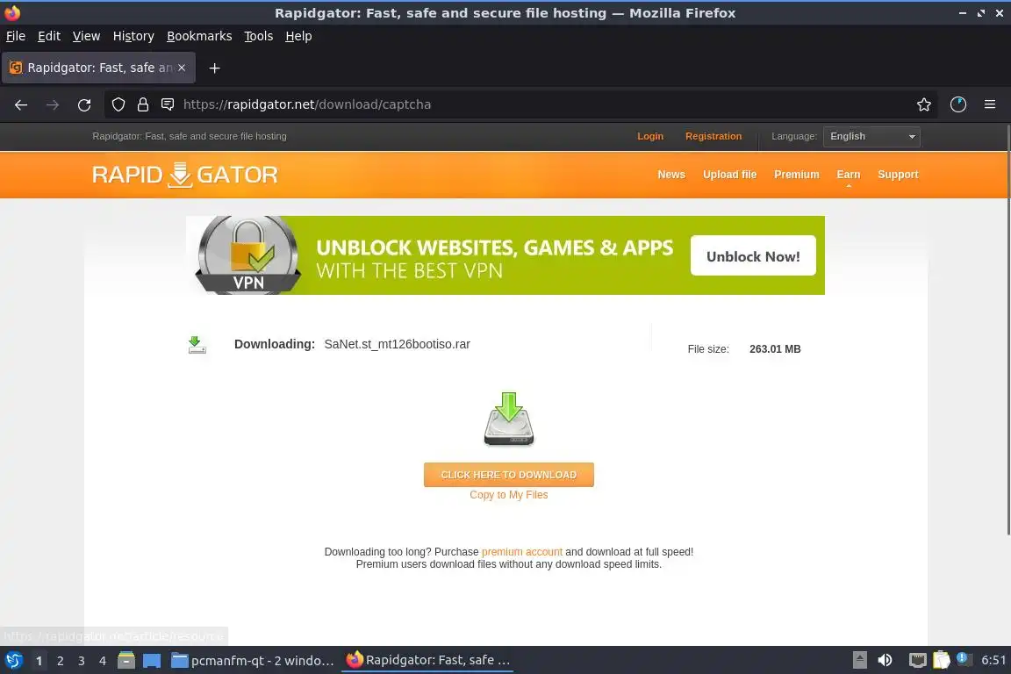This screenshot has width=1011, height=674.
Task: Click the 263.01 MB file size value
Action: [x=775, y=349]
